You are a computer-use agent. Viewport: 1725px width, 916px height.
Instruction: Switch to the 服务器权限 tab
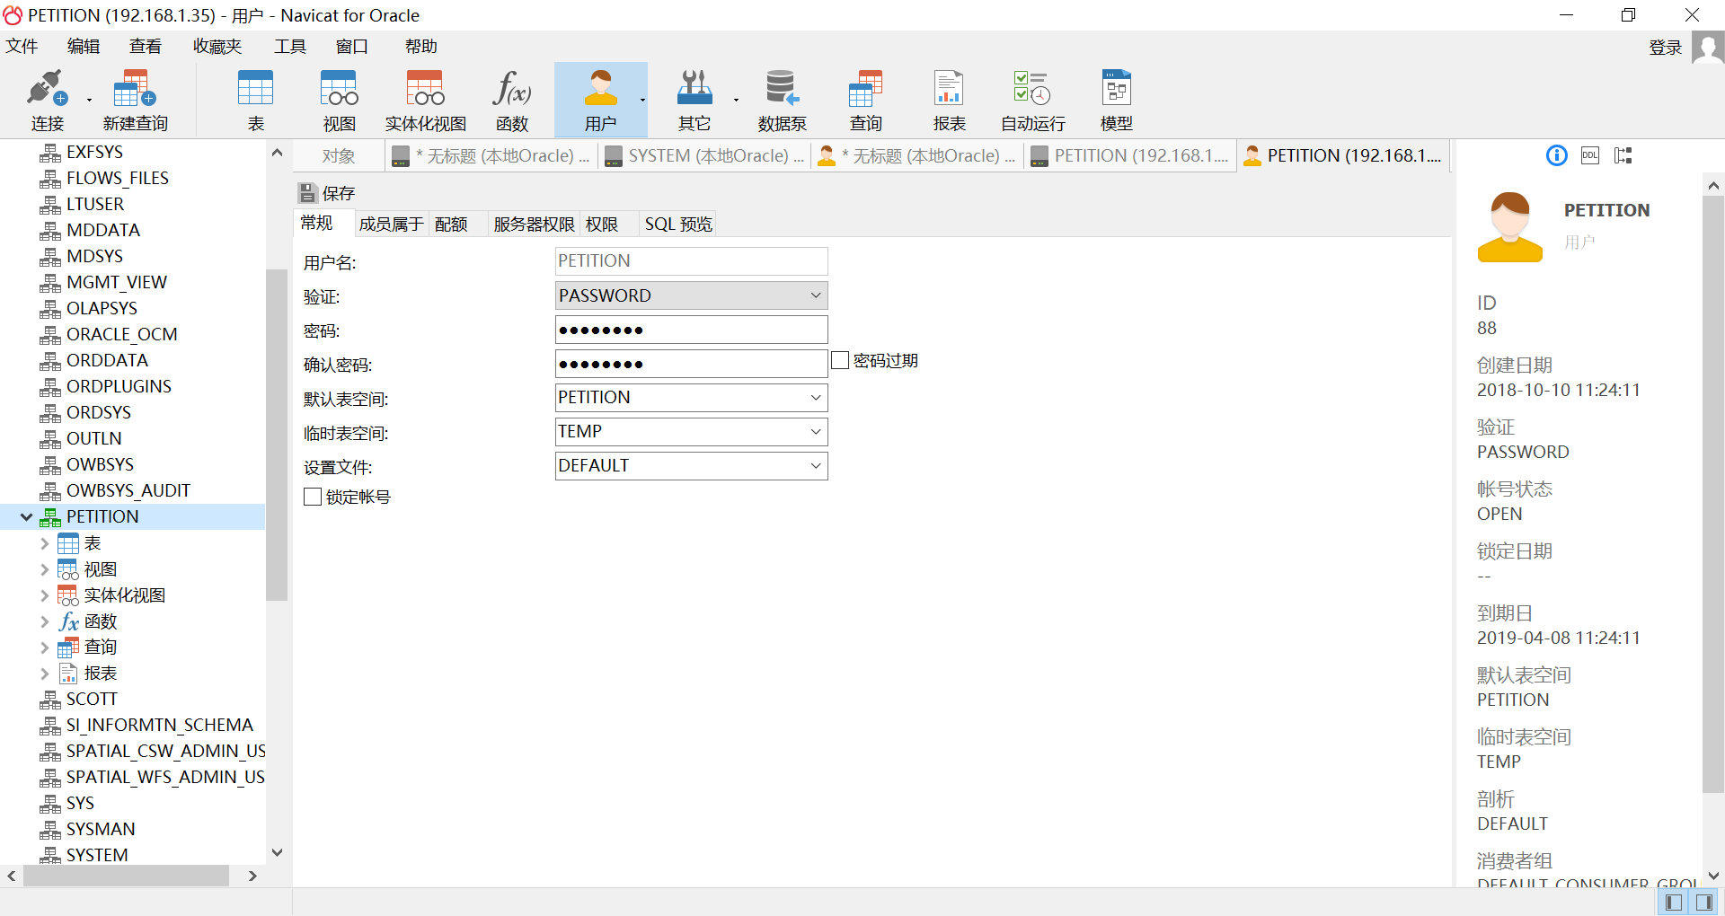click(x=534, y=224)
